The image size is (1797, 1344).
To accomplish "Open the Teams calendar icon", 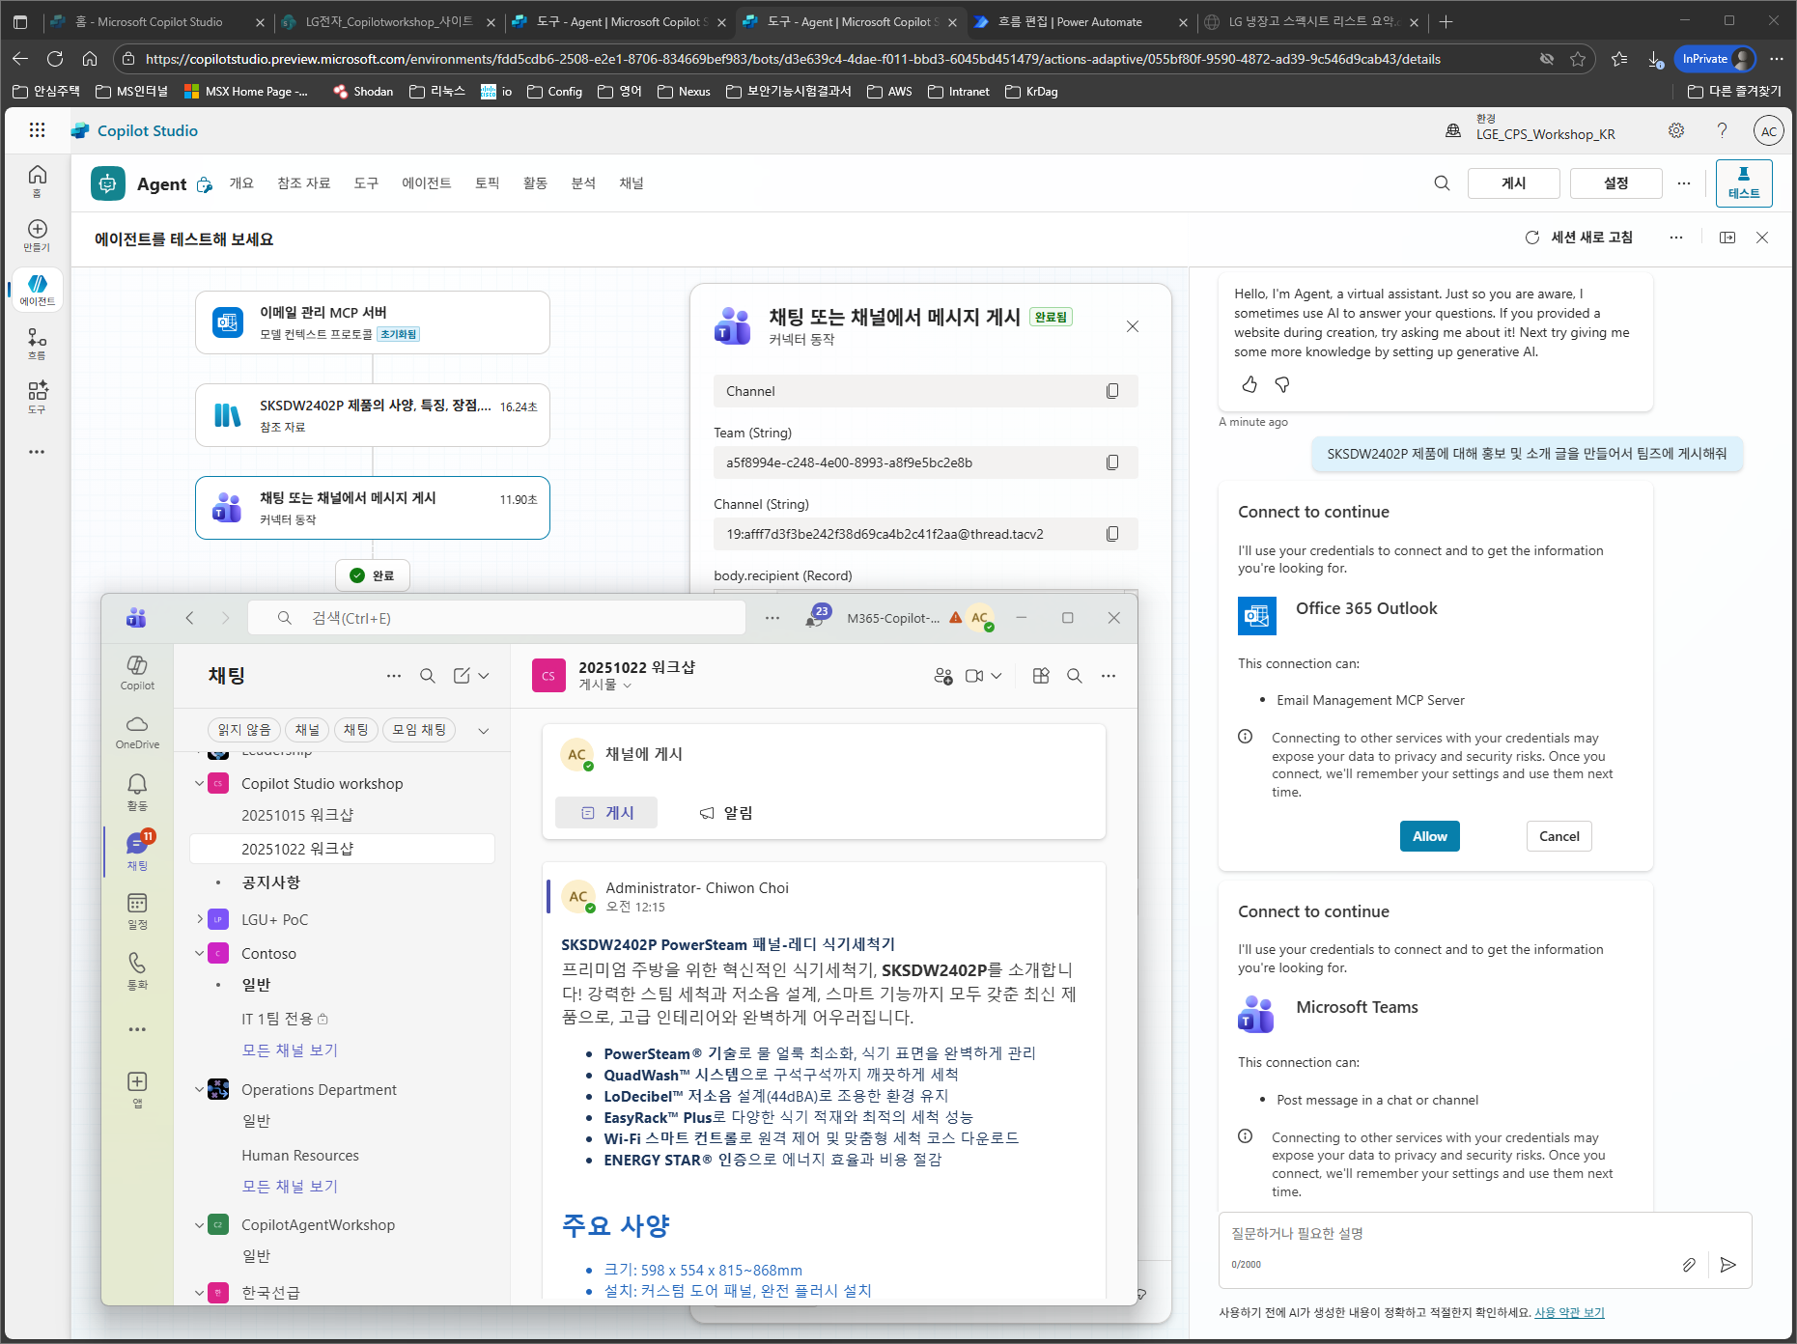I will click(137, 910).
